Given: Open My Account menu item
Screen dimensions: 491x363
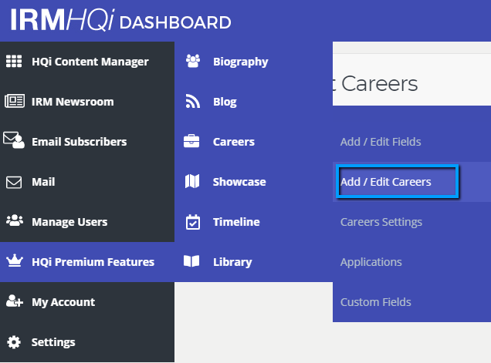Looking at the screenshot, I should point(63,302).
